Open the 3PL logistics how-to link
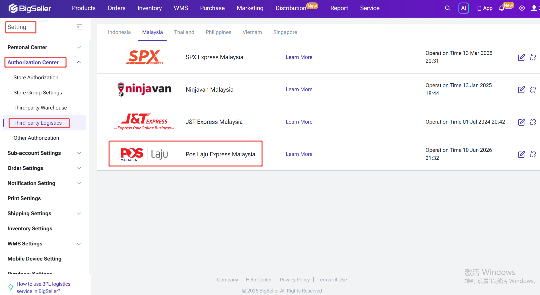The image size is (540, 295). point(44,287)
